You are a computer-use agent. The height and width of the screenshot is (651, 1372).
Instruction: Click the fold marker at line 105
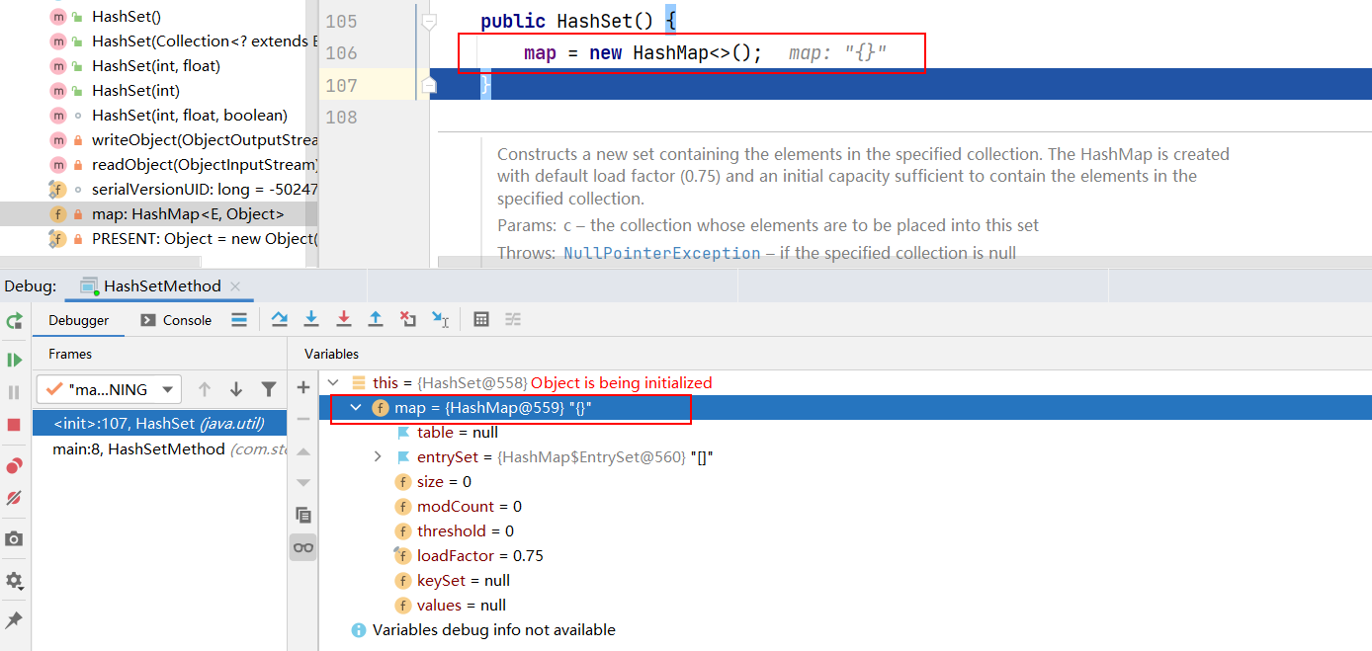pos(428,20)
